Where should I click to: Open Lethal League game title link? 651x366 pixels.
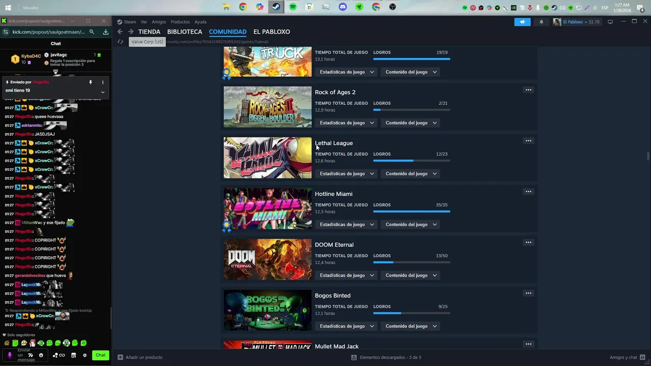pyautogui.click(x=334, y=143)
